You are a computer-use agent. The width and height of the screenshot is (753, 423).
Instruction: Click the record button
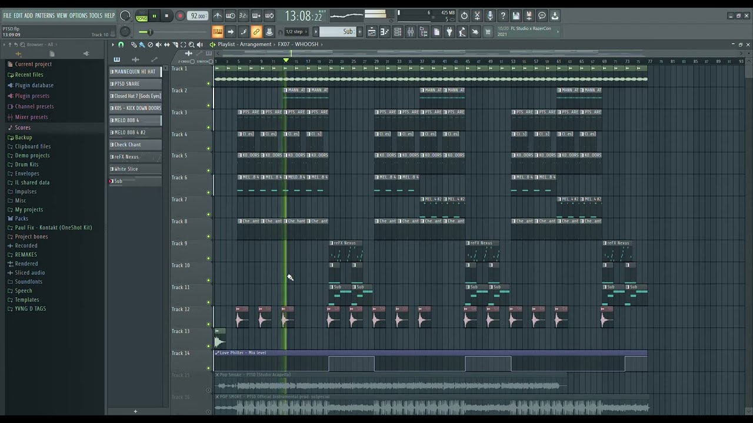click(180, 16)
